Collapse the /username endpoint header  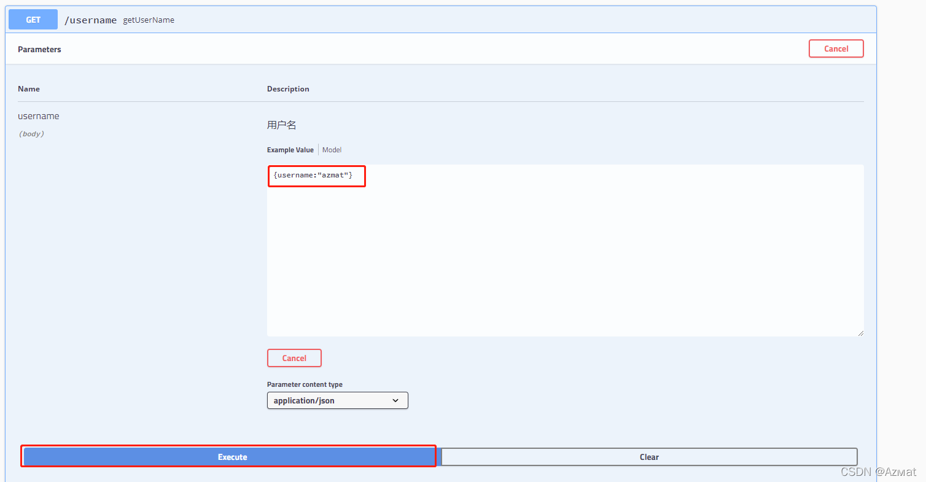point(440,20)
